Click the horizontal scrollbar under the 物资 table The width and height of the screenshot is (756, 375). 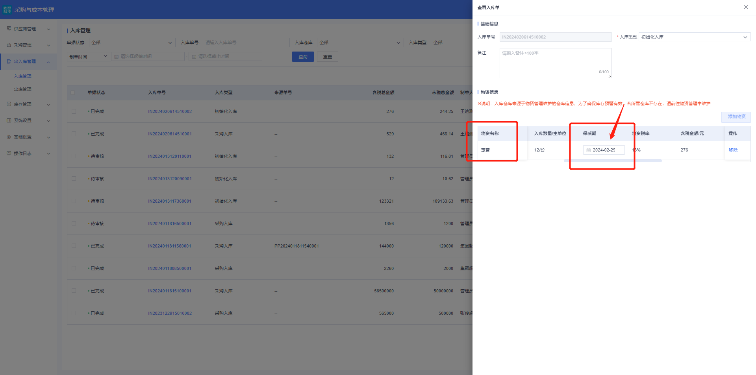click(613, 161)
